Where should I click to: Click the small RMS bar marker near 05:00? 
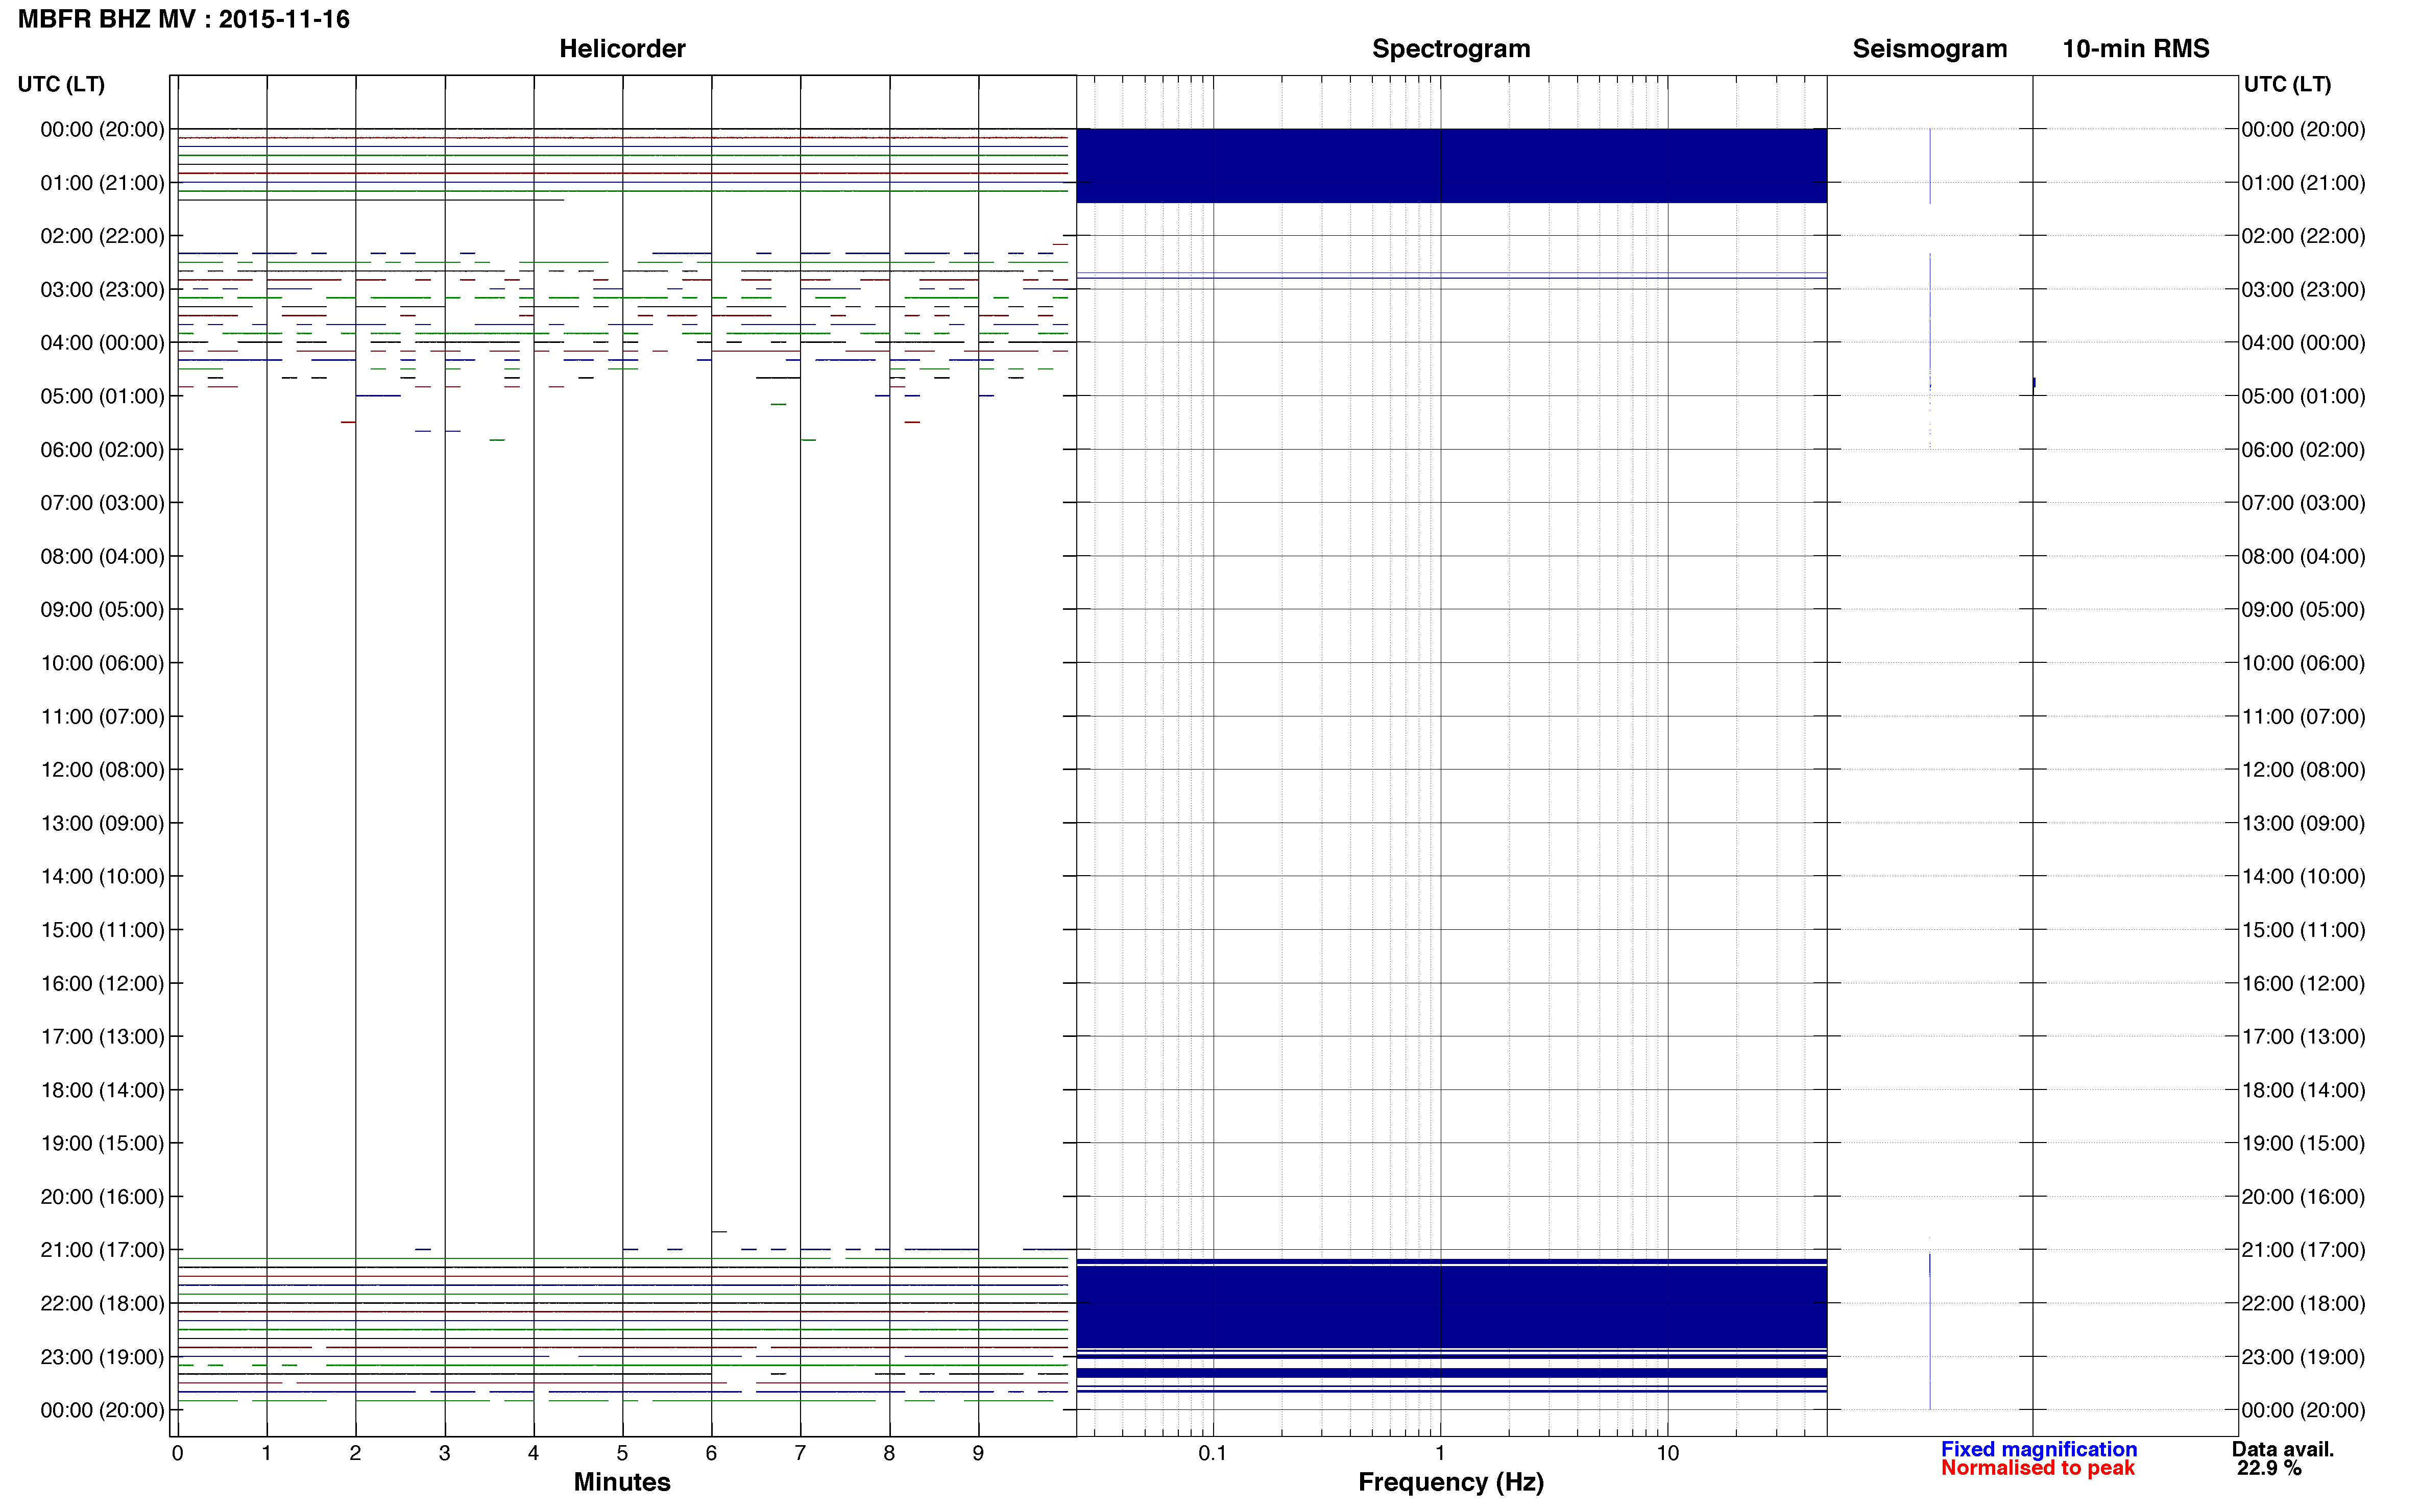pyautogui.click(x=2034, y=383)
